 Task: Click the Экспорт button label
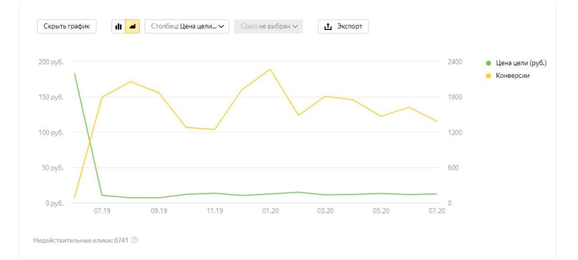[x=349, y=26]
